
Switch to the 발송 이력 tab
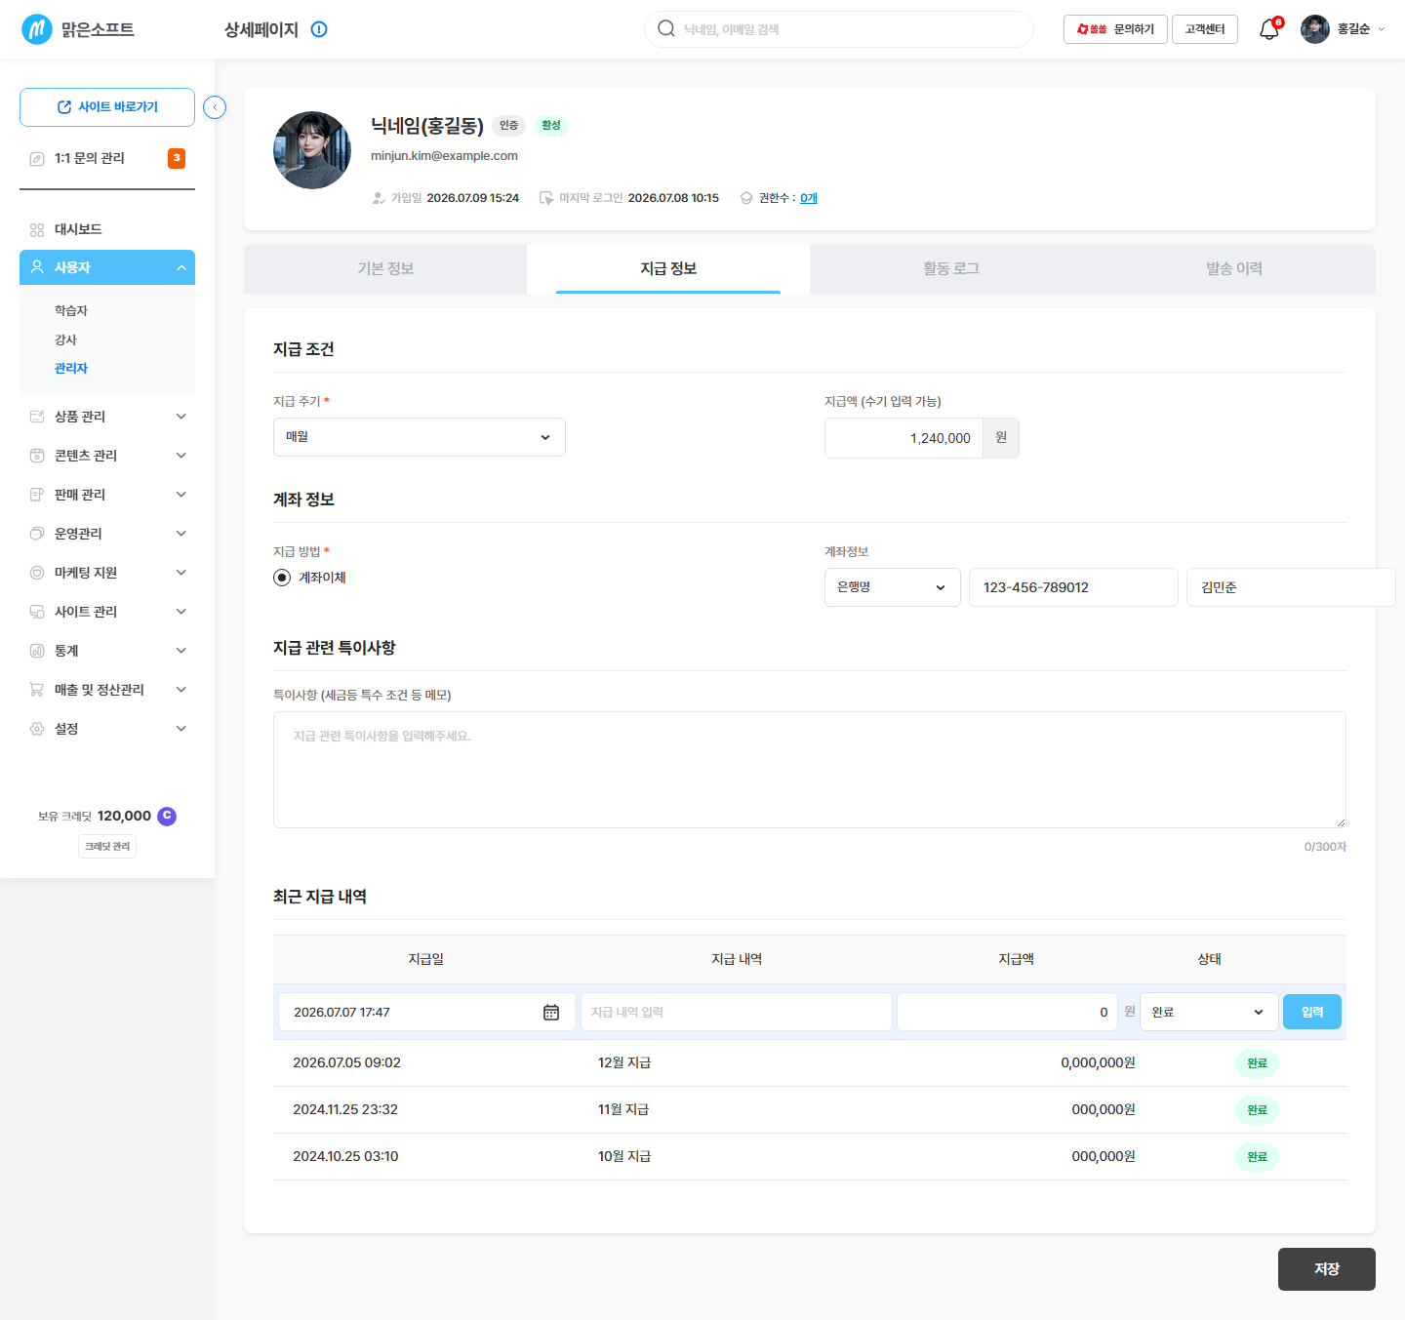(1234, 269)
